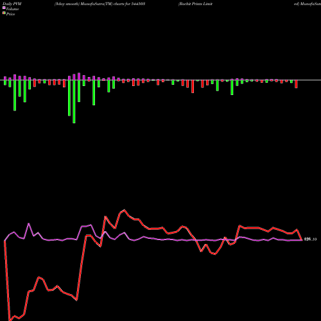Click the magenta Volume legend swatch
This screenshot has height=321, width=321.
point(4,8)
